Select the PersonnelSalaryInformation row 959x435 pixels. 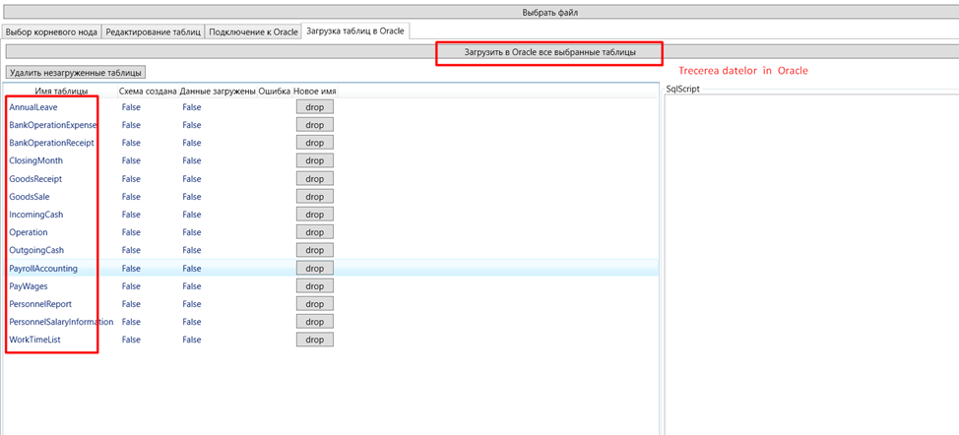pyautogui.click(x=331, y=322)
